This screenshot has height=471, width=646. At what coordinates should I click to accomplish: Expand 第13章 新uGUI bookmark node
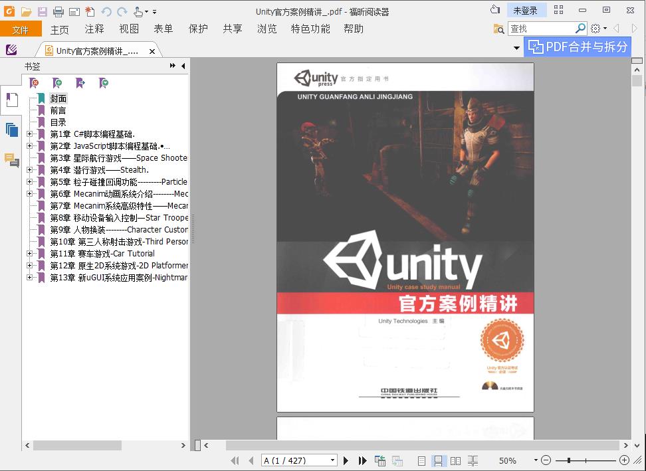tap(29, 278)
